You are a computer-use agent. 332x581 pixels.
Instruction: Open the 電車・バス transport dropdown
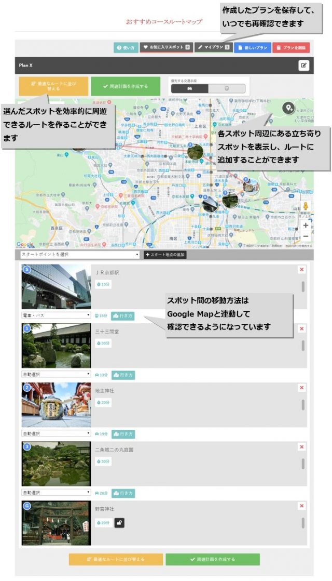click(56, 315)
